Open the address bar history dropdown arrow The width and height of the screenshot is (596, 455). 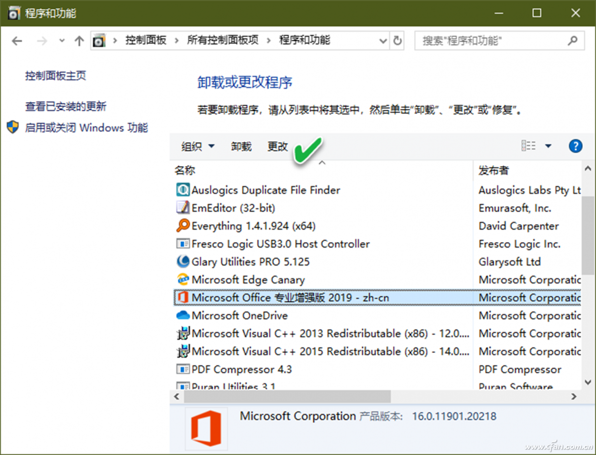pyautogui.click(x=383, y=41)
